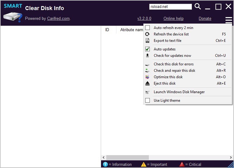Click the horizontal scrollbar left arrow
Image resolution: width=234 pixels, height=168 pixels.
pyautogui.click(x=104, y=157)
